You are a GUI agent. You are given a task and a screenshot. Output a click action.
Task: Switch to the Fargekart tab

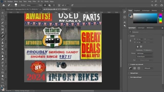point(137,10)
